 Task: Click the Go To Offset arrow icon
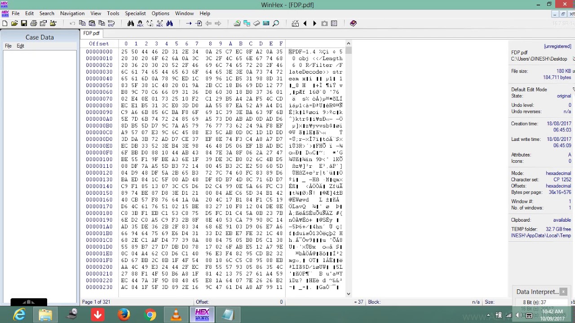click(x=189, y=23)
